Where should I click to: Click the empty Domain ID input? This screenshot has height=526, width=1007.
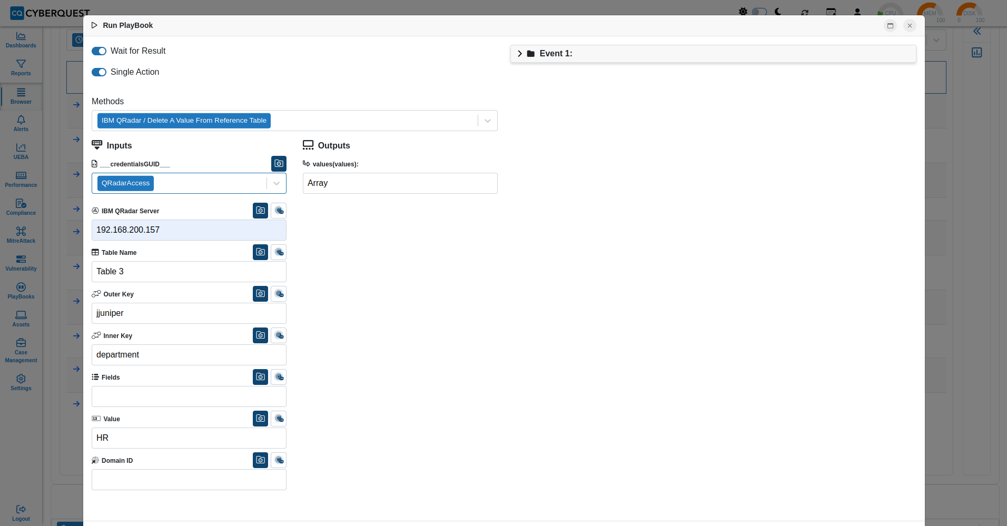pos(189,480)
